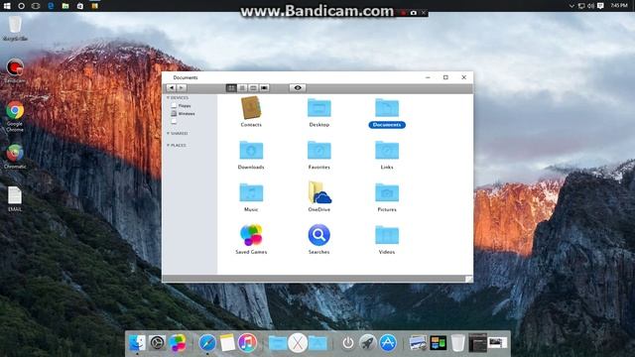Select the Documents folder icon
This screenshot has height=357, width=635.
(x=387, y=108)
